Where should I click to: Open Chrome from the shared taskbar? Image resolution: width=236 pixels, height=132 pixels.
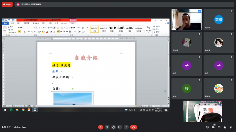pyautogui.click(x=23, y=110)
